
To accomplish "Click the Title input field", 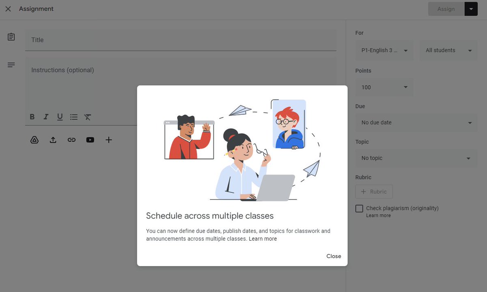I will click(x=181, y=40).
